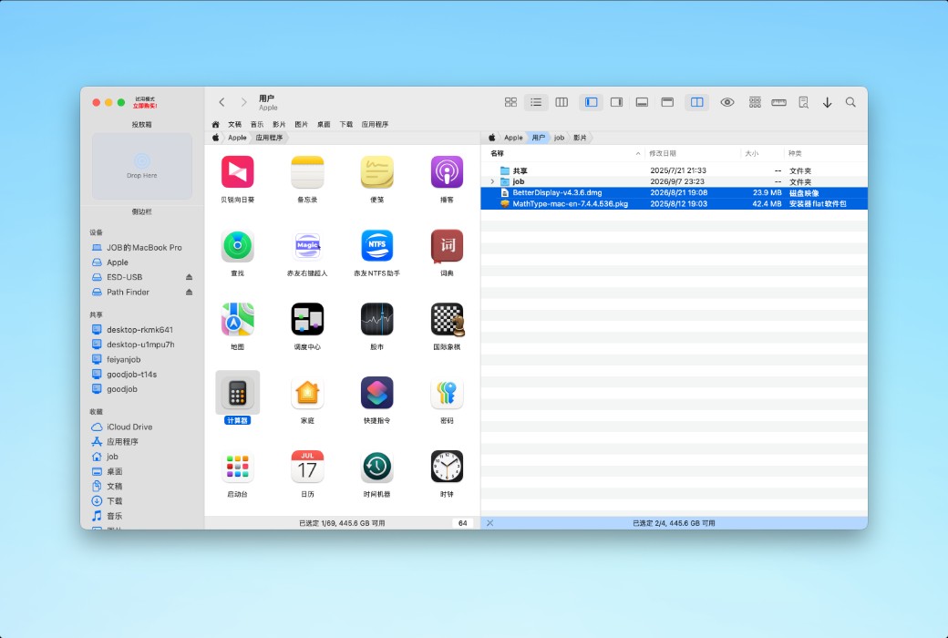Viewport: 948px width, 638px height.
Task: Toggle invisible files eye icon
Action: pyautogui.click(x=727, y=102)
